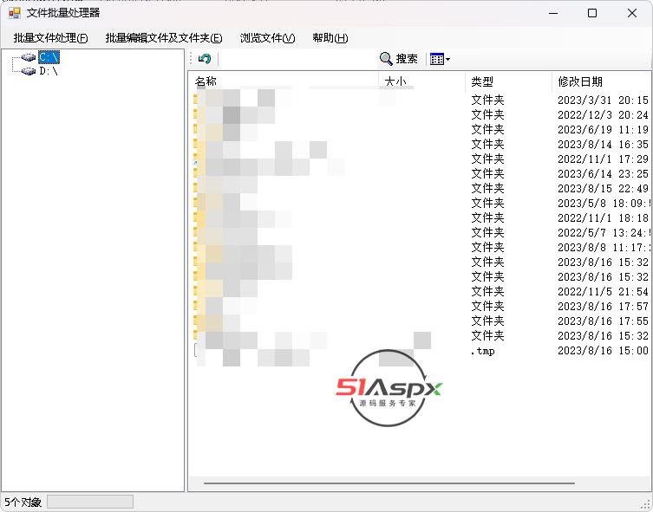Screen dimensions: 653x512
Task: Click the horizontal scrollbar in file list
Action: point(389,483)
